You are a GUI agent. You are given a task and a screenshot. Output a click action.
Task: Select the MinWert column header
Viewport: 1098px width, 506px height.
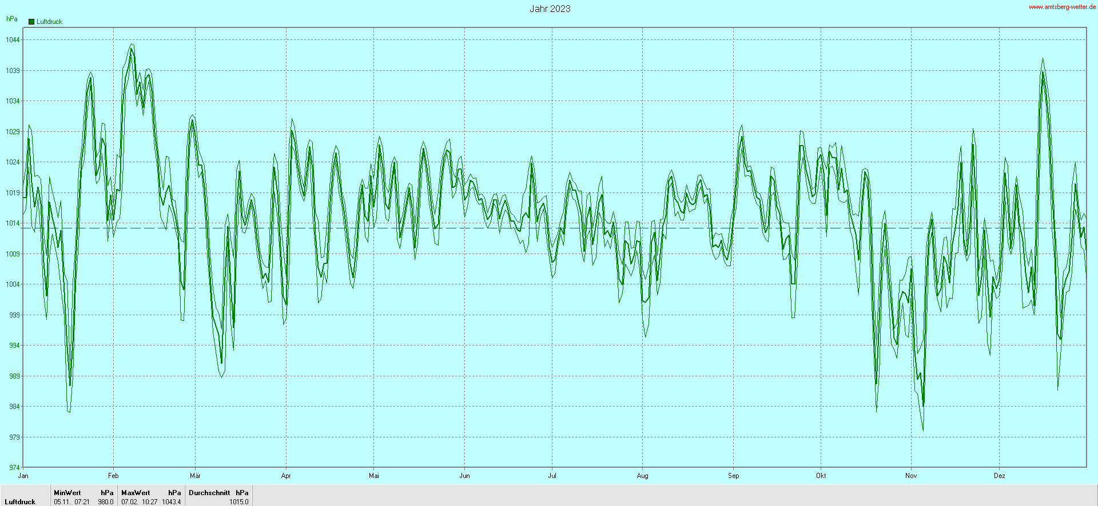(x=67, y=493)
